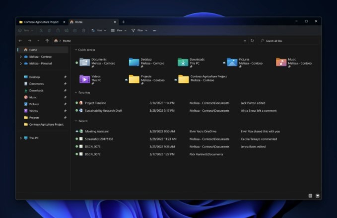Open the Downloads folder in Quick access
This screenshot has height=218, width=337.
[x=184, y=62]
